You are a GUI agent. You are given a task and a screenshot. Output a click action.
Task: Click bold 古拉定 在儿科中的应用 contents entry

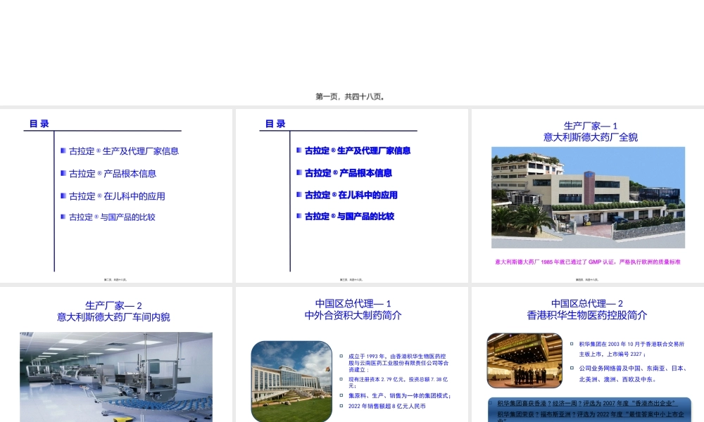351,195
